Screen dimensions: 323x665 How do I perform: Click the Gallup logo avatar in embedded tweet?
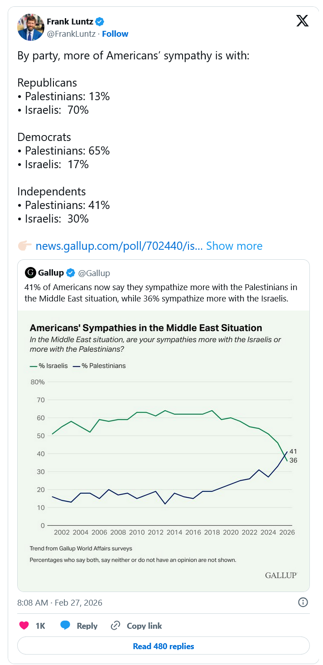click(29, 272)
